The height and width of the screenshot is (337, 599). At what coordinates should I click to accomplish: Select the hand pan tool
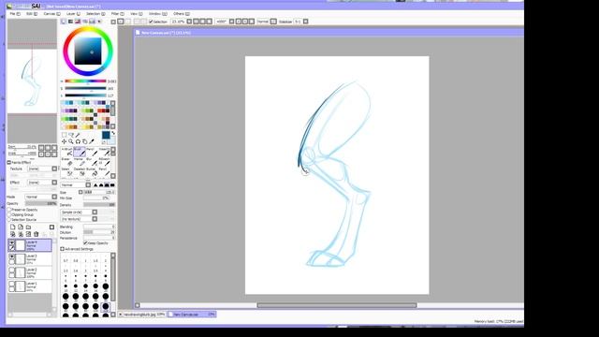[85, 141]
